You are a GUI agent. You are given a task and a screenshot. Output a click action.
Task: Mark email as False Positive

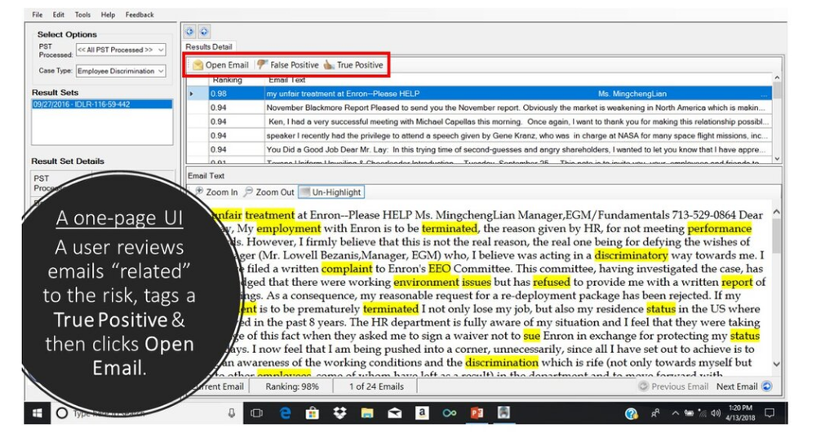coord(288,65)
